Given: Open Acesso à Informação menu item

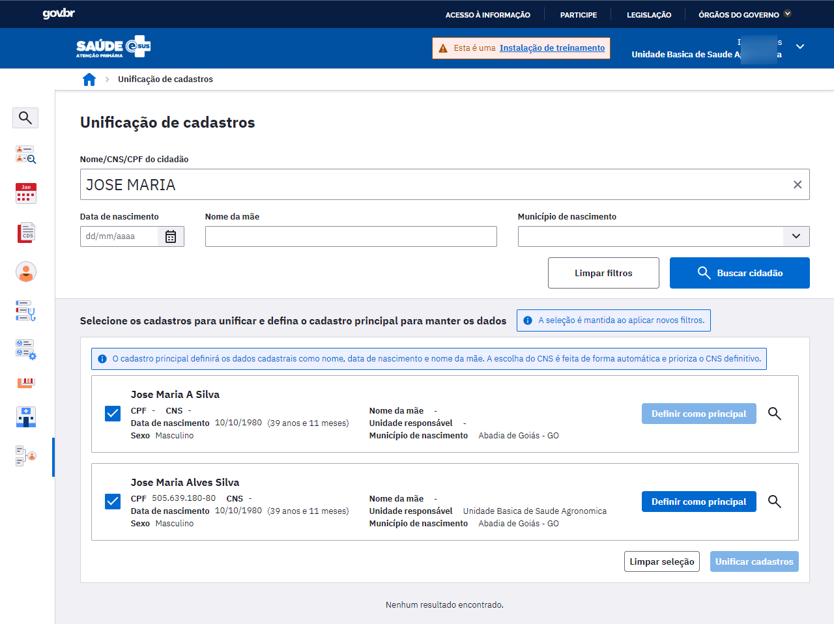Looking at the screenshot, I should pos(487,15).
